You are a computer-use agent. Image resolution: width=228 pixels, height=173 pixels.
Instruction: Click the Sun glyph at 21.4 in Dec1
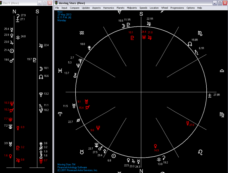point(12,51)
